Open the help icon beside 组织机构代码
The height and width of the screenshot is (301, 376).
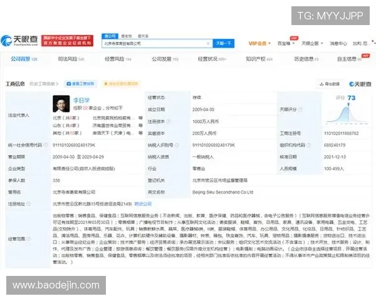point(308,145)
